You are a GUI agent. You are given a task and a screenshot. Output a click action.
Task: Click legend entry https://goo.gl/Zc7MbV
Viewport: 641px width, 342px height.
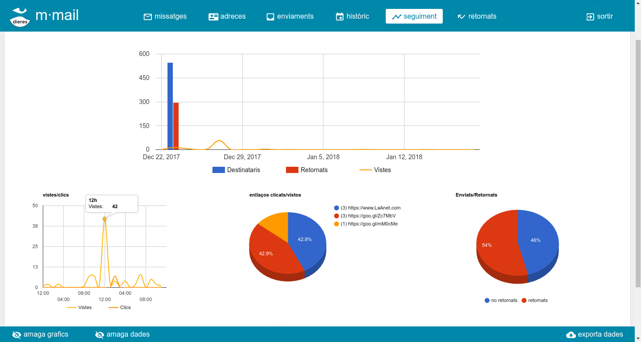pyautogui.click(x=365, y=216)
